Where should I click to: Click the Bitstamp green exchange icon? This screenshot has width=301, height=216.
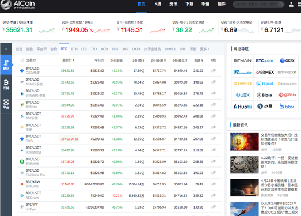pos(22,161)
